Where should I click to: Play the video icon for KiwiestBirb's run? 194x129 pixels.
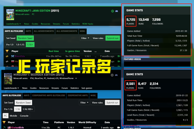point(119,127)
